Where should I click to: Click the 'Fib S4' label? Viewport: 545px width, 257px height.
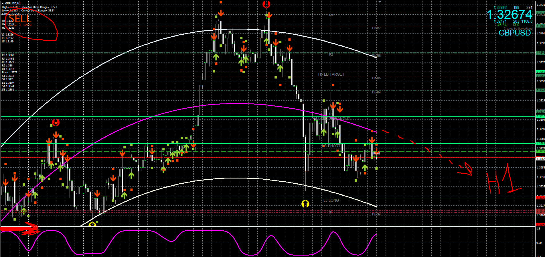coord(376,214)
